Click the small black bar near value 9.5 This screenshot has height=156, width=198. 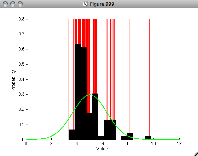click(x=148, y=138)
